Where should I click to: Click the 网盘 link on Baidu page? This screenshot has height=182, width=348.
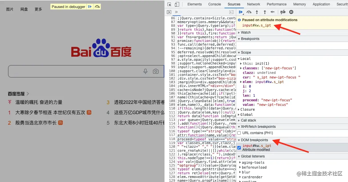pos(24,9)
